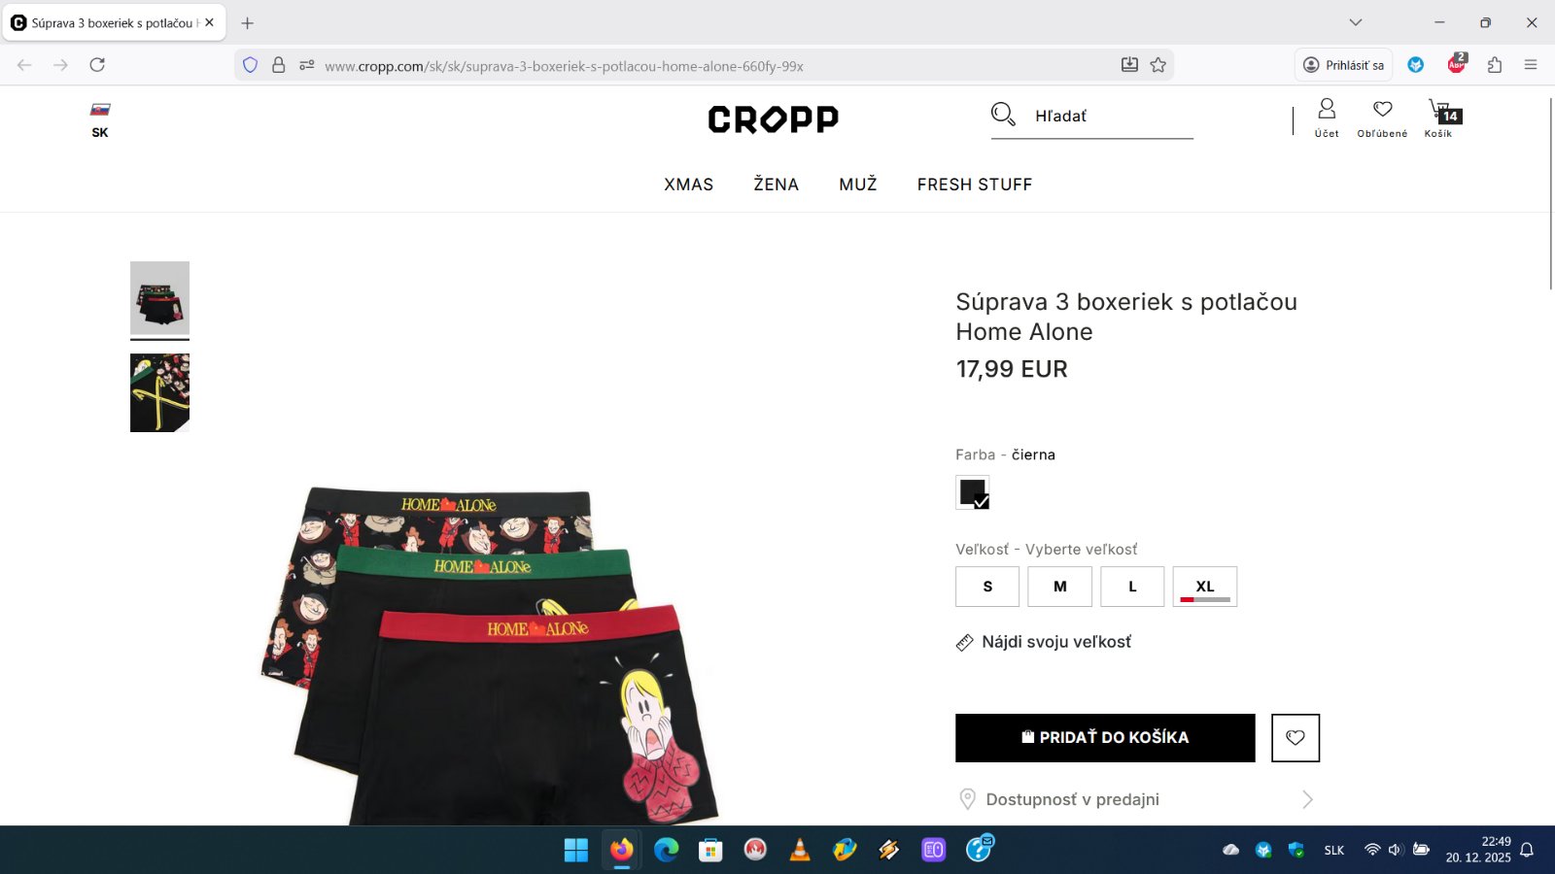
Task: Select size M
Action: tap(1060, 587)
